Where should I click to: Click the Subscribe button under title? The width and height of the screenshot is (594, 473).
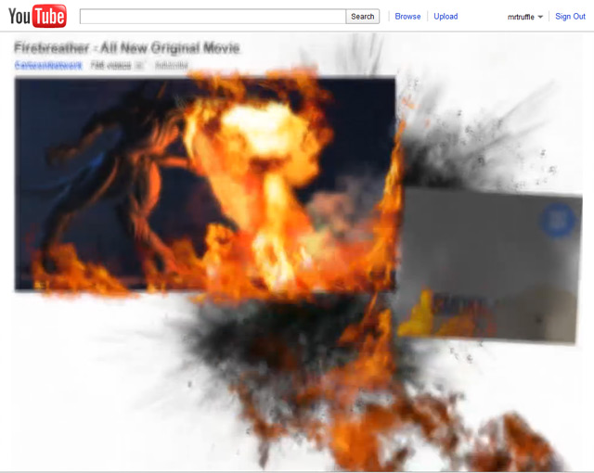pos(171,66)
